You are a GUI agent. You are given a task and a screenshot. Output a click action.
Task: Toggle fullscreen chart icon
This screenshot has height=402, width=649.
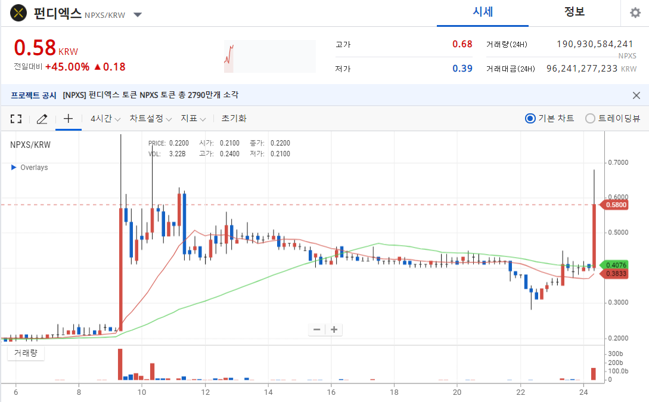(16, 119)
